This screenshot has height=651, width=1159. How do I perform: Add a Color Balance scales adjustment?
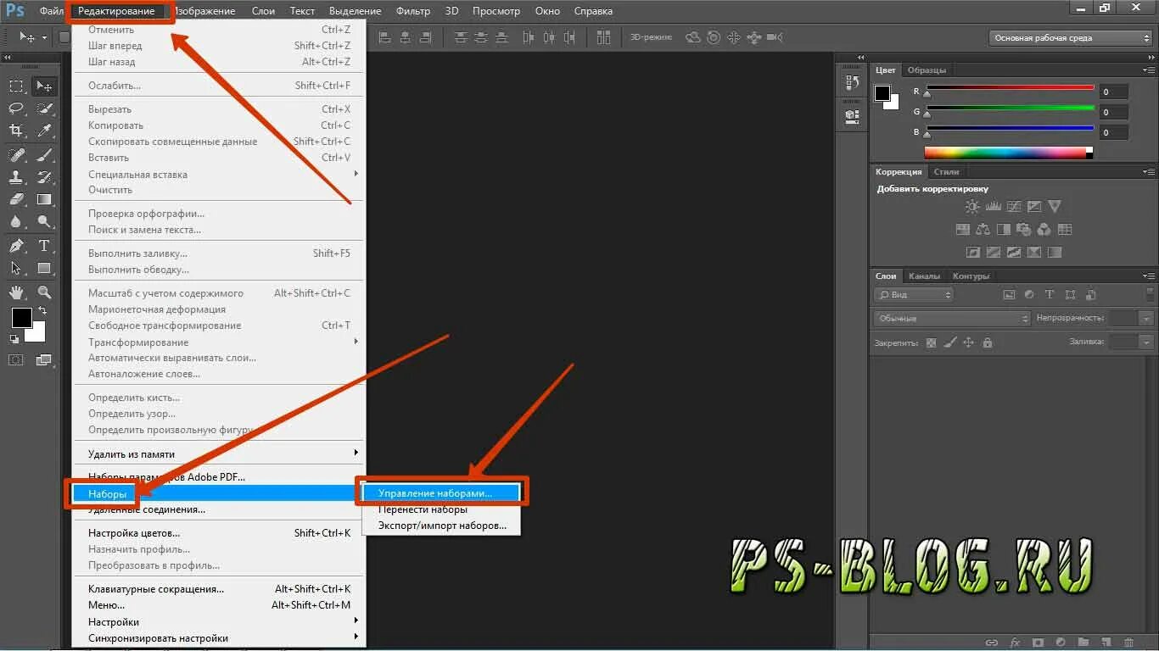coord(983,229)
